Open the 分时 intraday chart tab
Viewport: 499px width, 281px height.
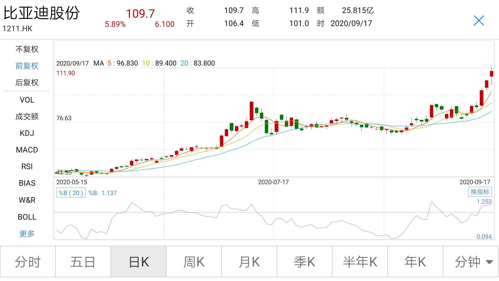pyautogui.click(x=28, y=261)
